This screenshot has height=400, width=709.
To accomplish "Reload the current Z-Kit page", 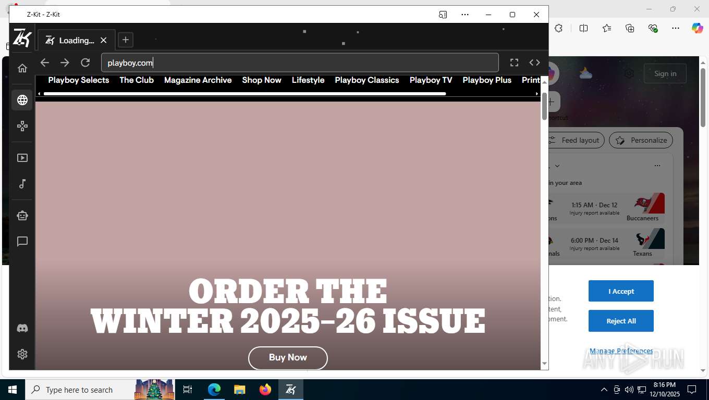I will point(85,63).
